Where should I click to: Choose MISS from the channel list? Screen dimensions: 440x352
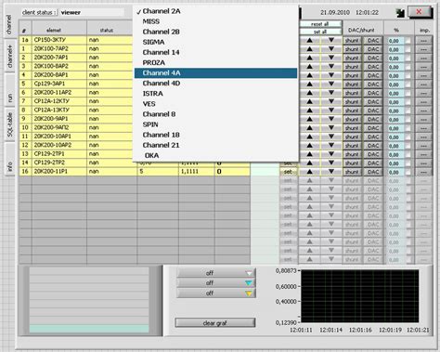point(215,21)
